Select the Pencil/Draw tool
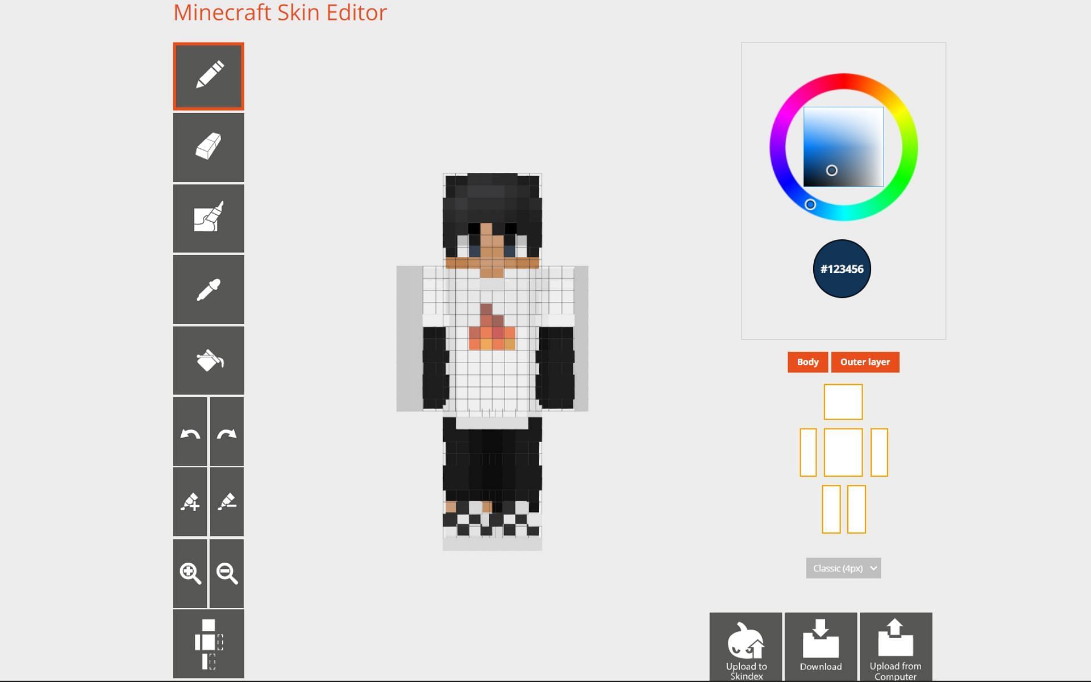The width and height of the screenshot is (1091, 682). click(x=208, y=76)
